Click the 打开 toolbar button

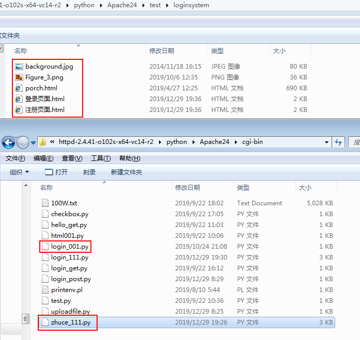pos(56,172)
